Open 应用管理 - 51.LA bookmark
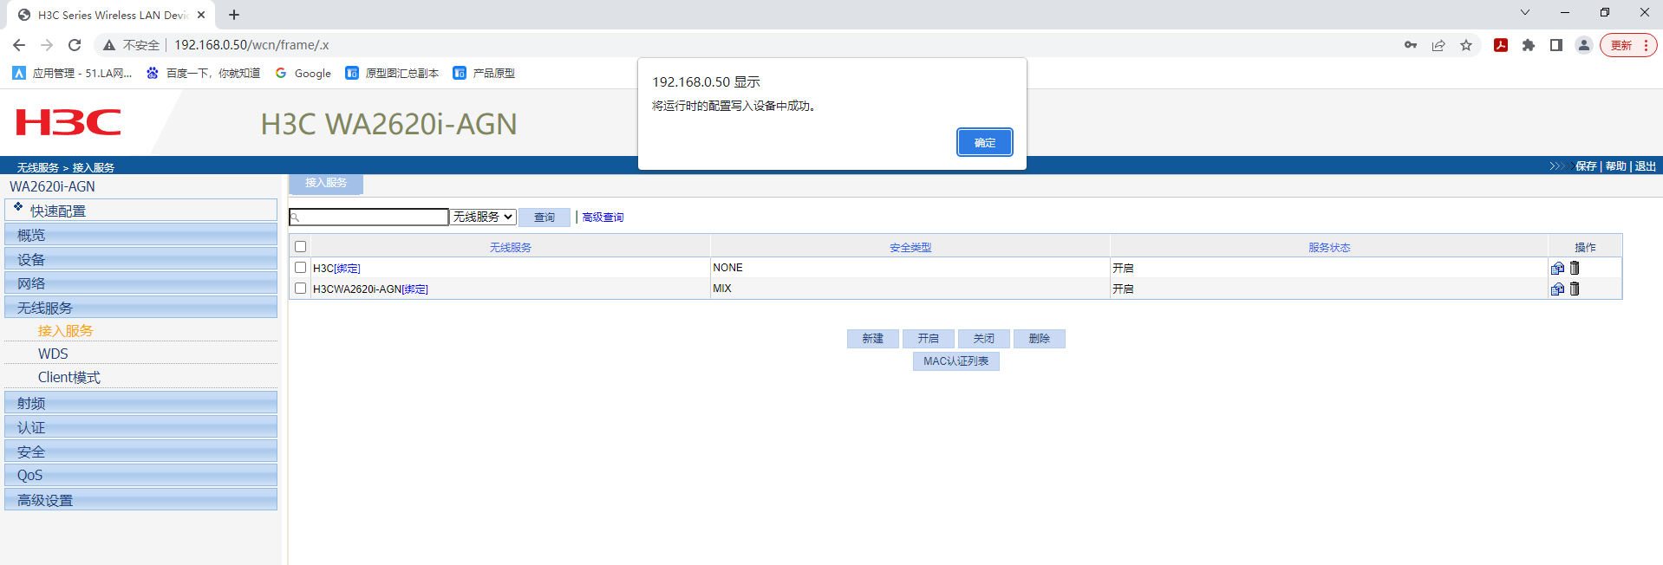 coord(73,73)
